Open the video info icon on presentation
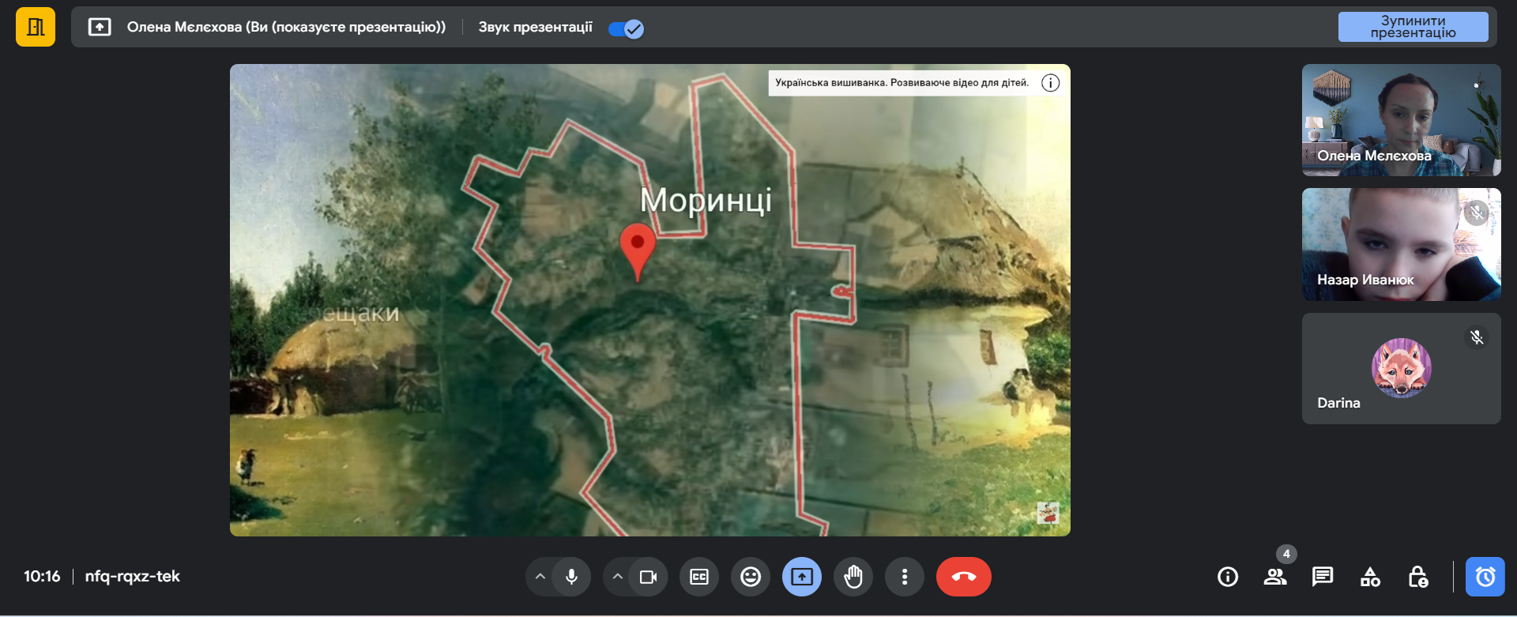Viewport: 1517px width, 617px height. point(1050,83)
